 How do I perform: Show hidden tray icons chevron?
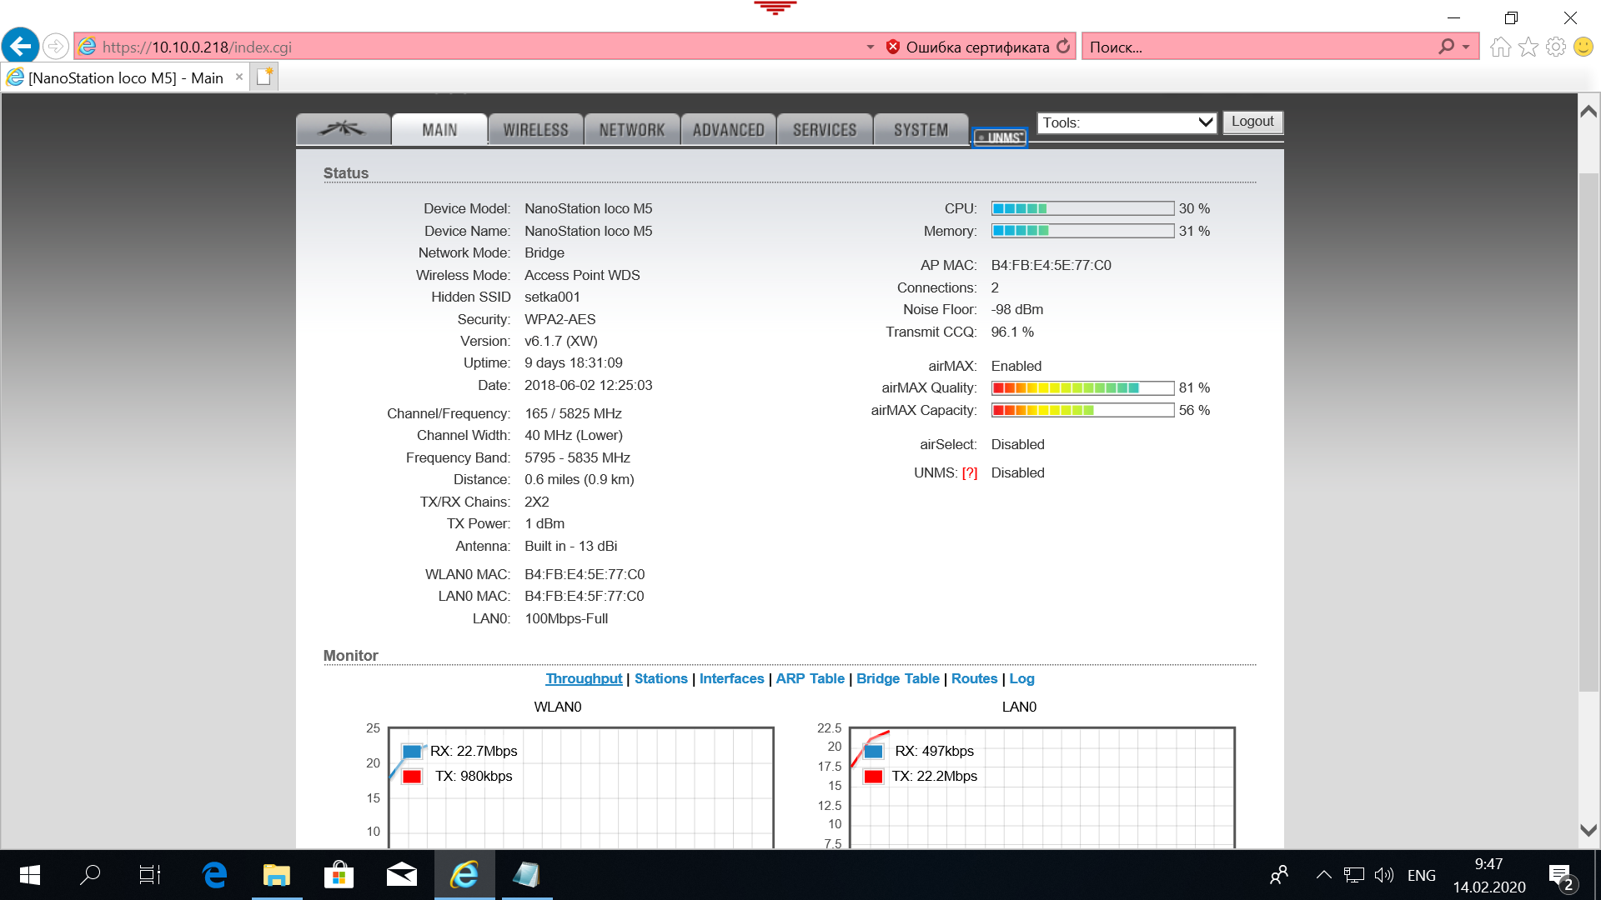pos(1323,875)
